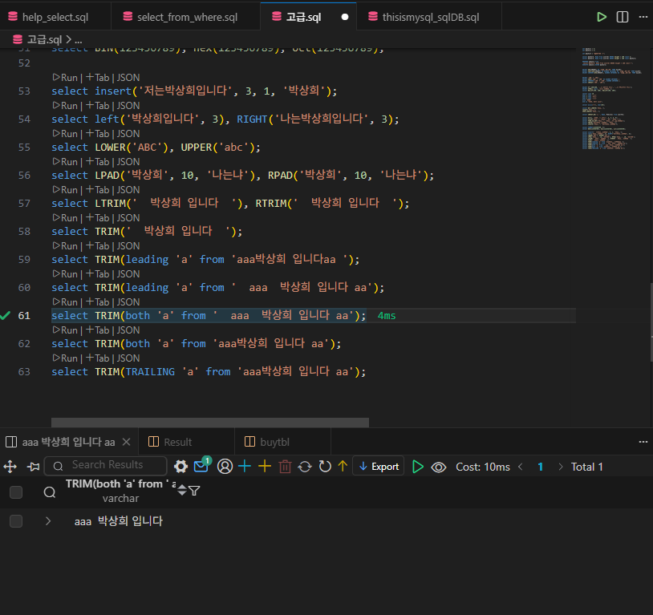Open the mail notification icon with badge
This screenshot has height=615, width=653.
click(202, 465)
